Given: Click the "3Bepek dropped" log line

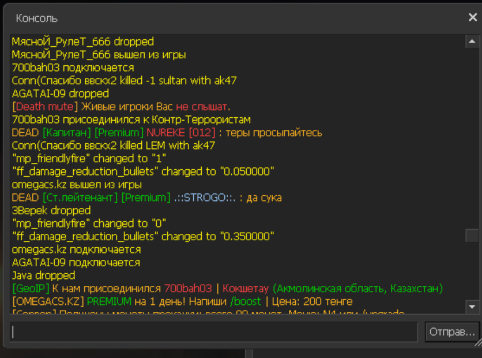Looking at the screenshot, I should click(51, 211).
